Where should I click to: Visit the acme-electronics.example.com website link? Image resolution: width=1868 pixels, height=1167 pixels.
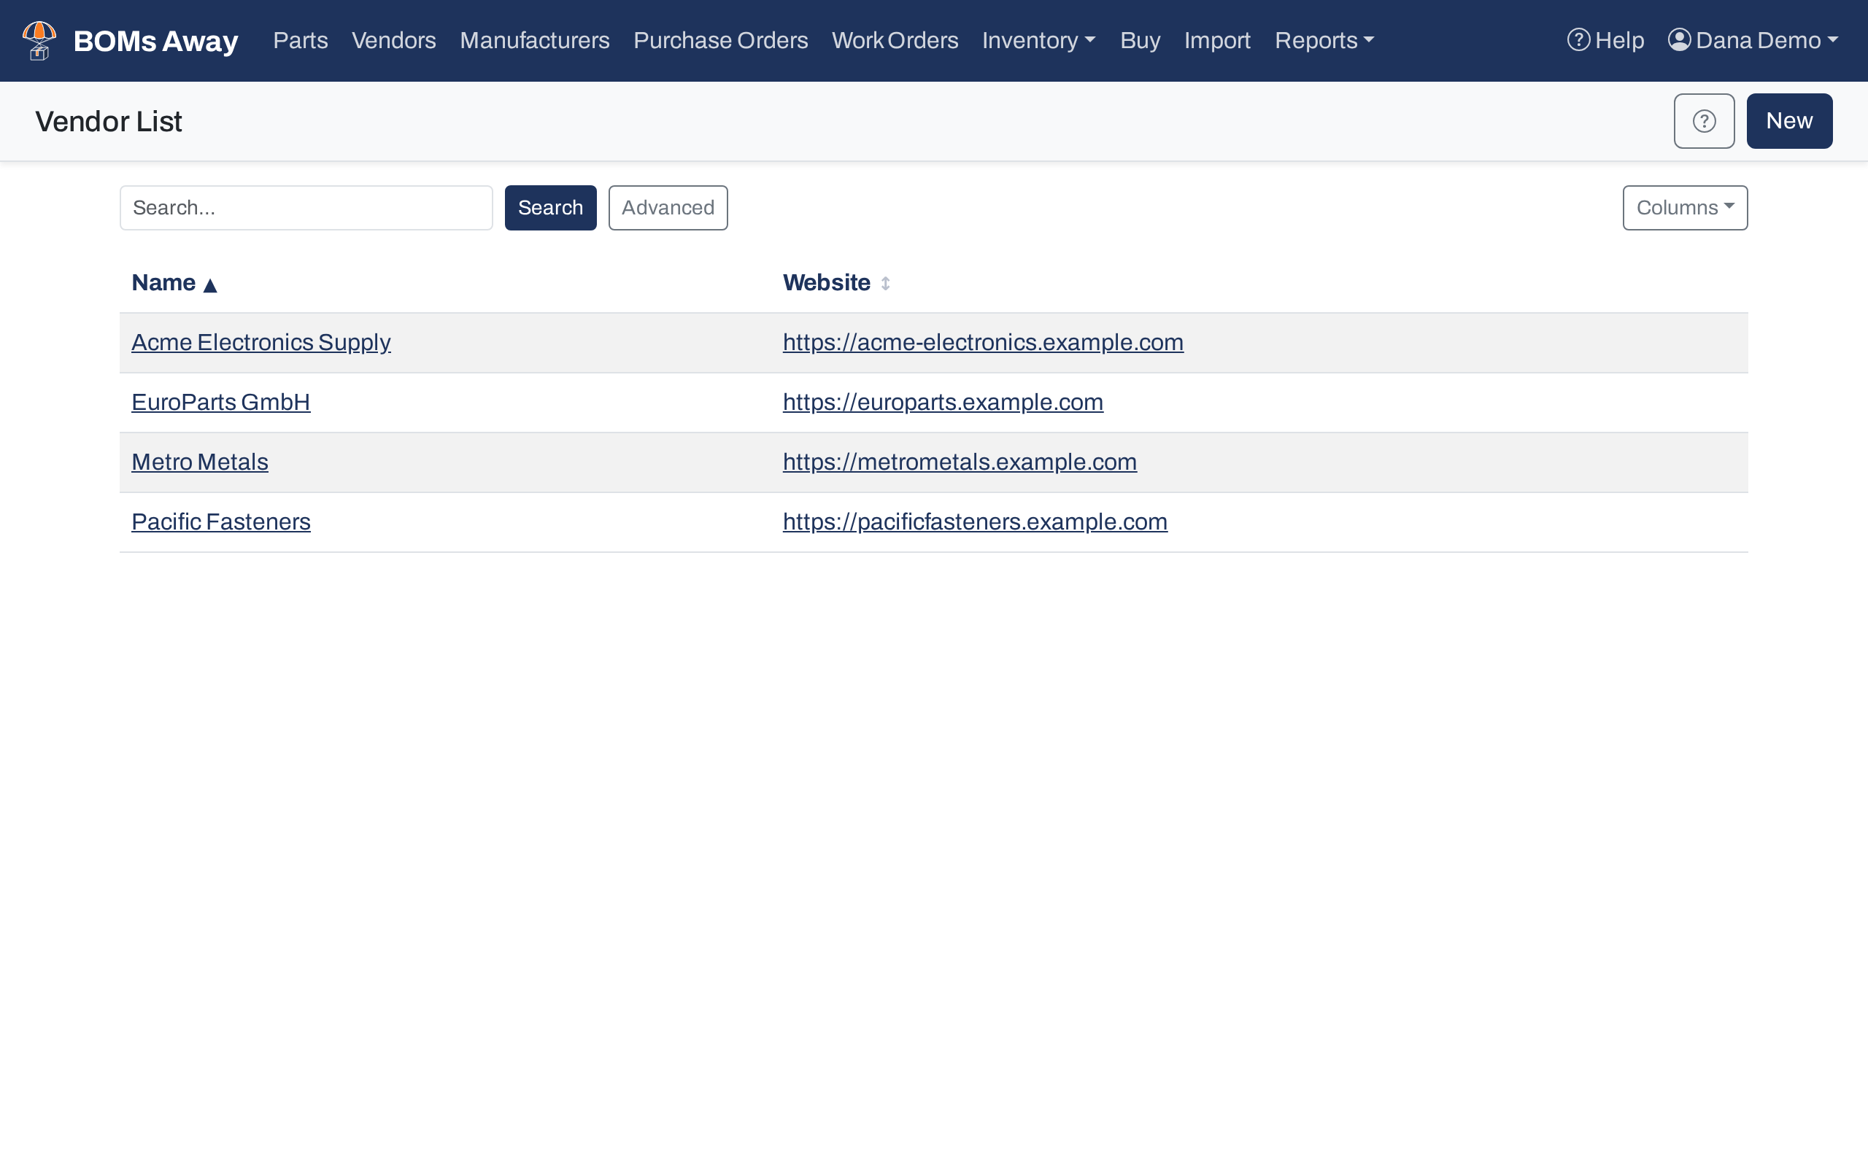983,343
